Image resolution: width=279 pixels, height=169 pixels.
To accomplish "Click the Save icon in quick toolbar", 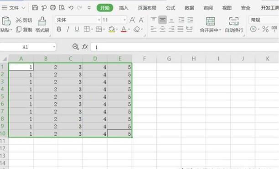I will coord(35,8).
